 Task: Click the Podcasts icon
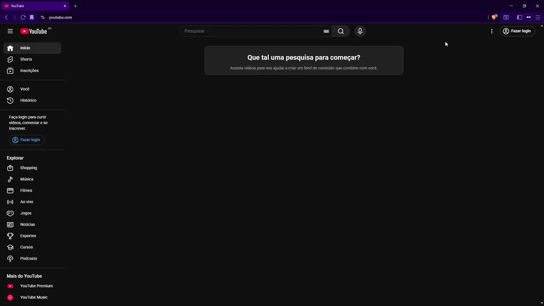10,258
